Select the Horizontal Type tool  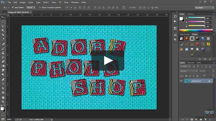pyautogui.click(x=3, y=84)
